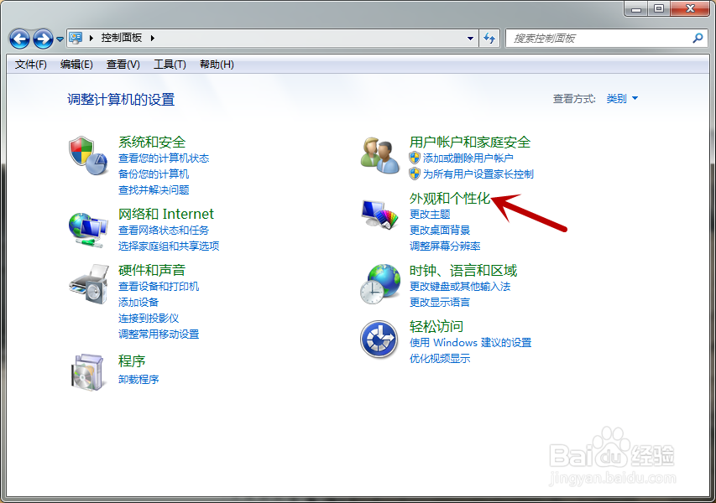
Task: Click the 用户帐户和家庭安全 people icon
Action: 380,155
